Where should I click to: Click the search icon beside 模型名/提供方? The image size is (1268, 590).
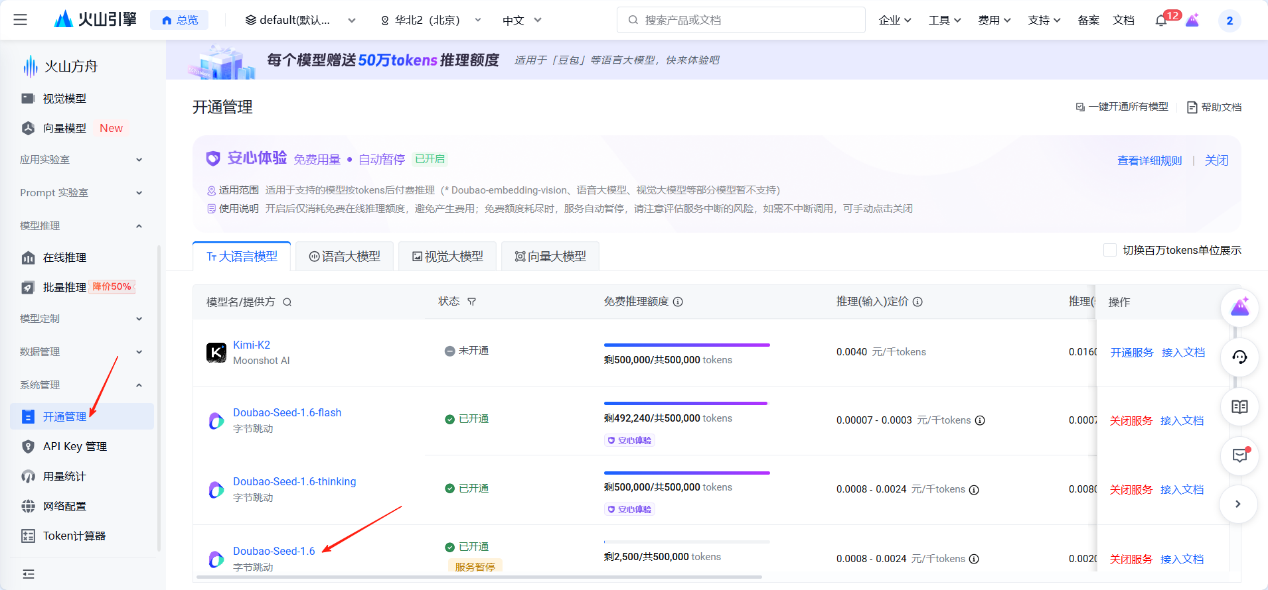pos(287,302)
